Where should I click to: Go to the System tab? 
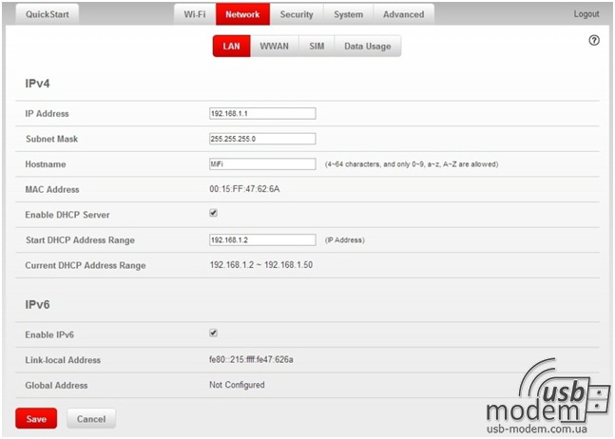pyautogui.click(x=348, y=14)
